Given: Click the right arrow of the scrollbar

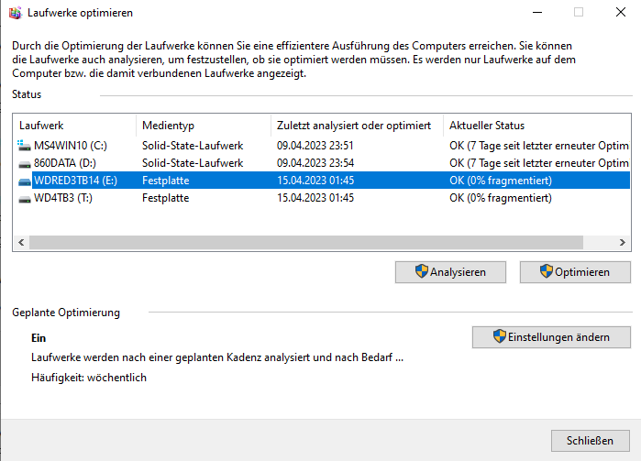Looking at the screenshot, I should [x=622, y=242].
